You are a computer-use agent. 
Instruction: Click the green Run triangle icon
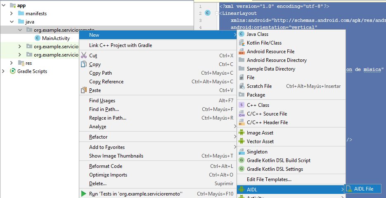click(84, 194)
